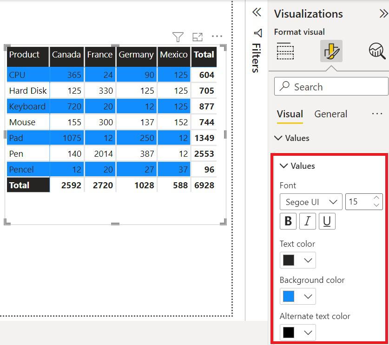The image size is (389, 345).
Task: Open the visual filter icon above the matrix
Action: 178,37
